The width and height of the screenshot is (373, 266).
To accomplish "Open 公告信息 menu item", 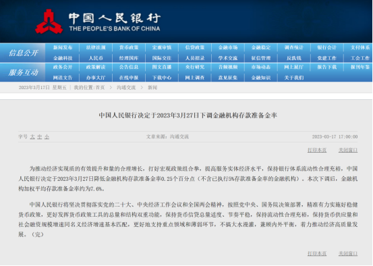I will click(129, 67).
